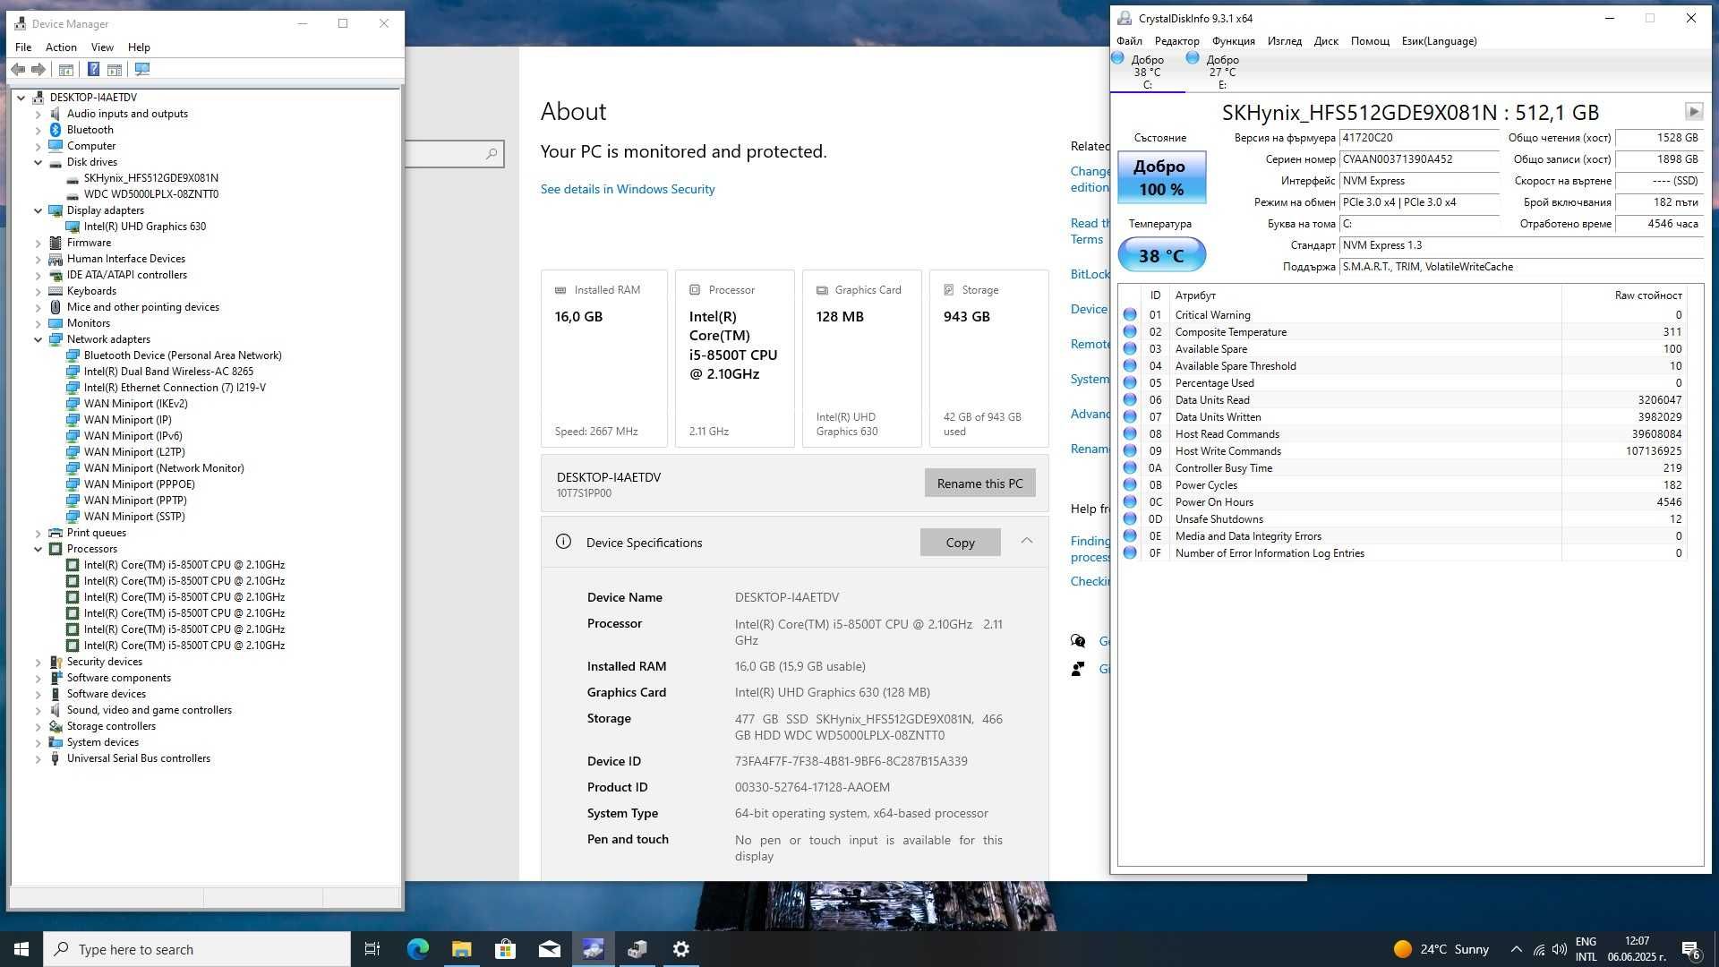Click the Processor info card

[734, 358]
